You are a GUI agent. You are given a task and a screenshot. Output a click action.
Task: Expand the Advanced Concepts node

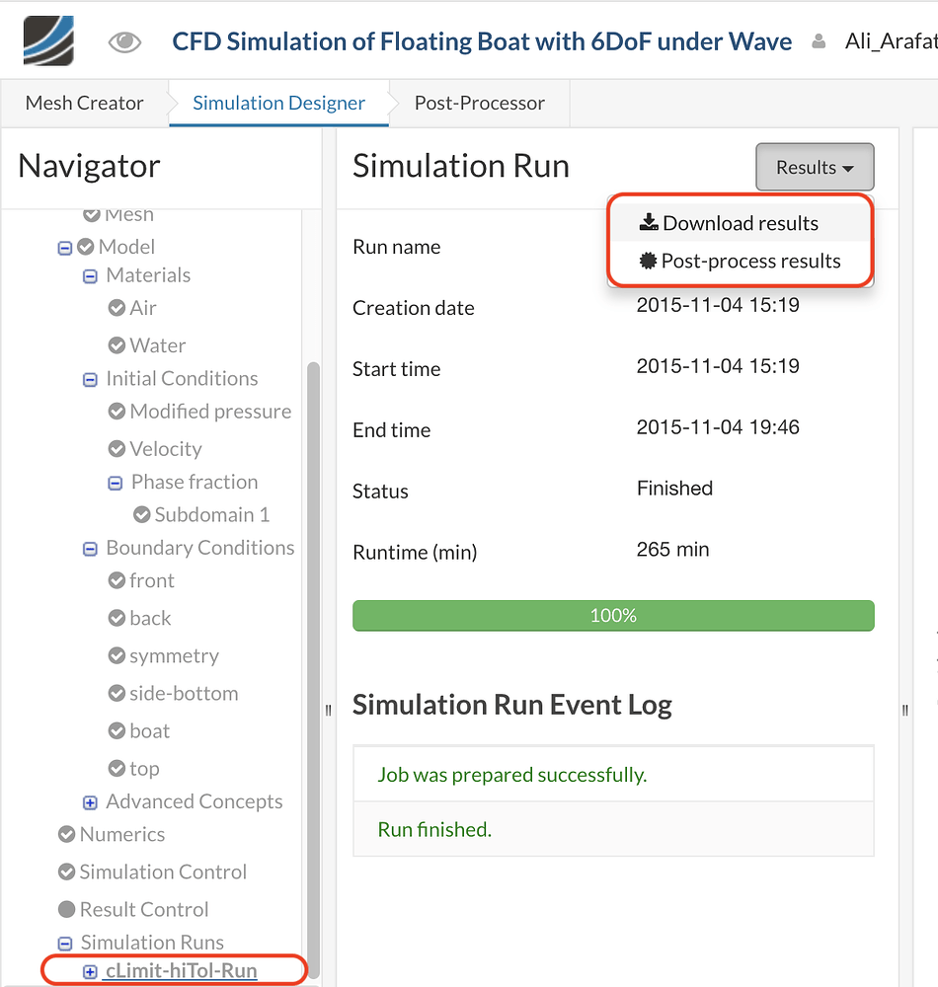pos(90,802)
